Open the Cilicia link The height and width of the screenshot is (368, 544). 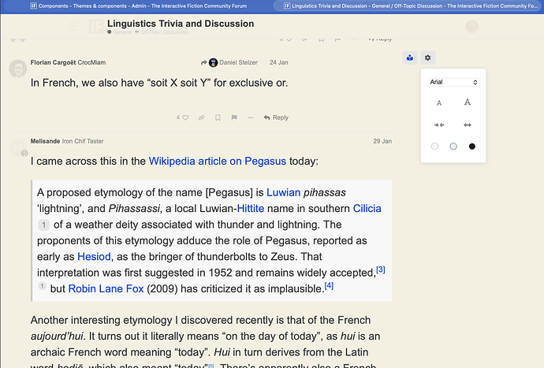point(367,209)
